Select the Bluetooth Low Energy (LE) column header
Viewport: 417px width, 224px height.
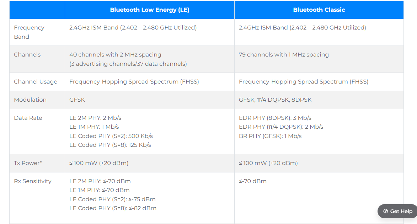[150, 10]
